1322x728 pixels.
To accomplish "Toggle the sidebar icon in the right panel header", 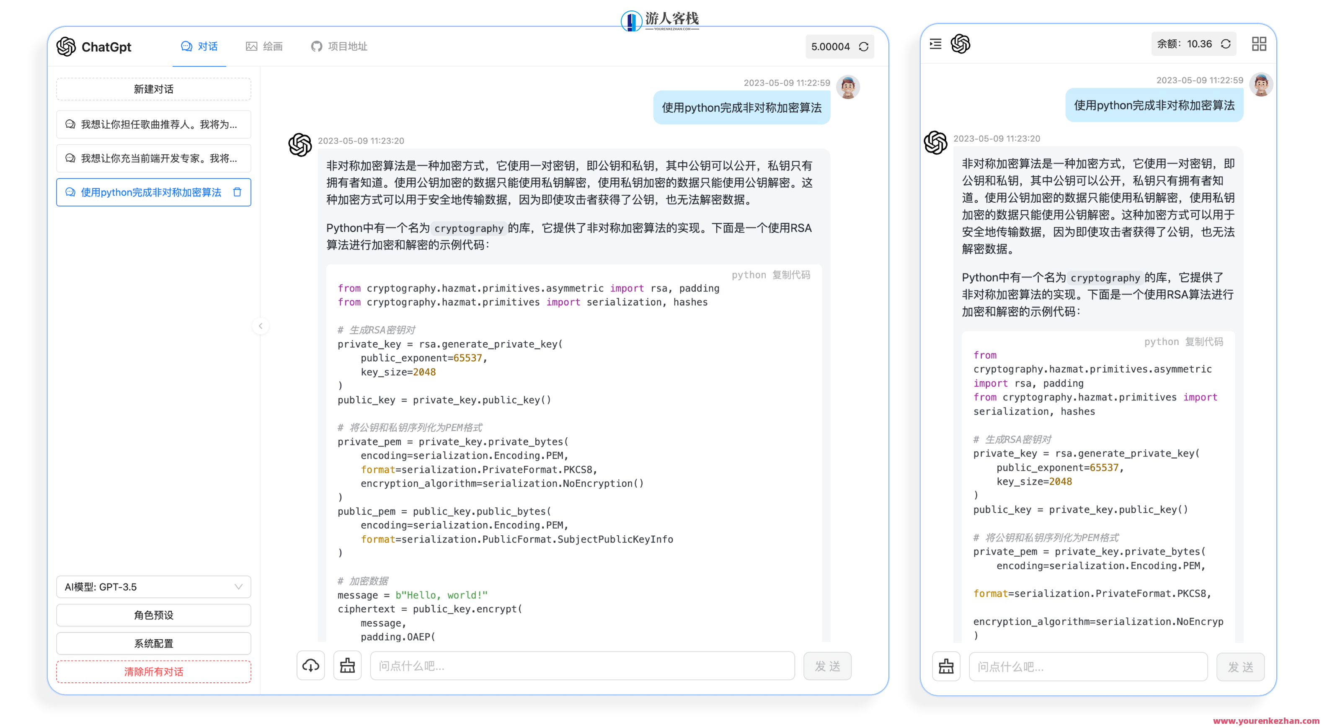I will 935,45.
